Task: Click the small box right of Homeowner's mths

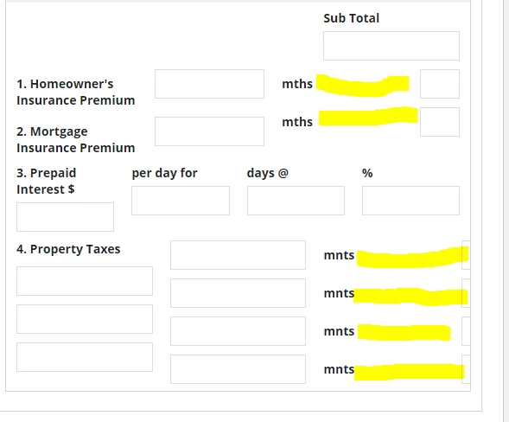Action: click(440, 84)
